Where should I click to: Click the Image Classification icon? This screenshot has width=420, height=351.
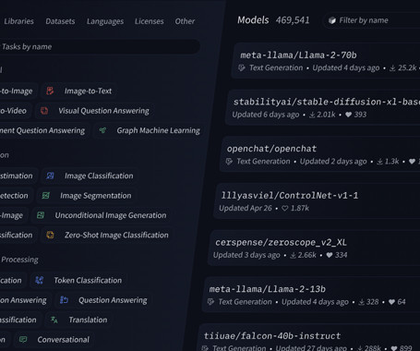coord(50,175)
